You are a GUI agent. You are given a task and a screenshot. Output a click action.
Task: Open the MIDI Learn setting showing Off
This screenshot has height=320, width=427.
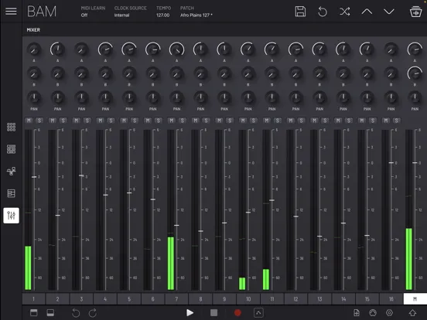click(93, 12)
